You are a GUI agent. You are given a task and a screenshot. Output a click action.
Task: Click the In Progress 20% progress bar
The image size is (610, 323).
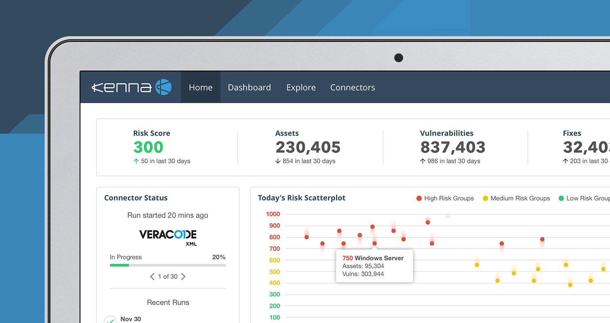168,265
